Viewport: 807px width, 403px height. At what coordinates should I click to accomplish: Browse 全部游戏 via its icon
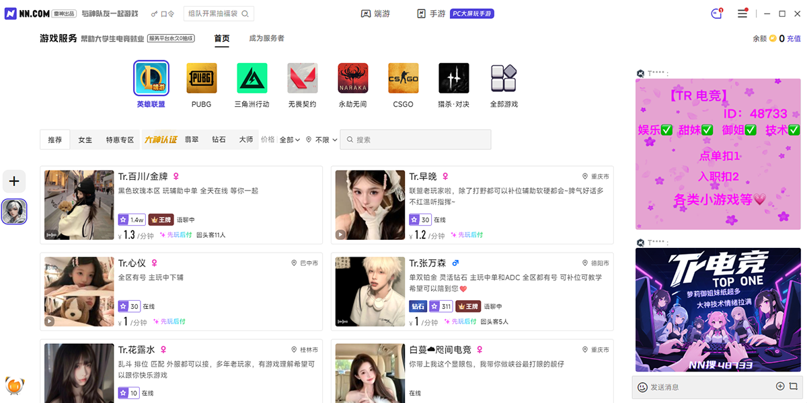pyautogui.click(x=504, y=77)
